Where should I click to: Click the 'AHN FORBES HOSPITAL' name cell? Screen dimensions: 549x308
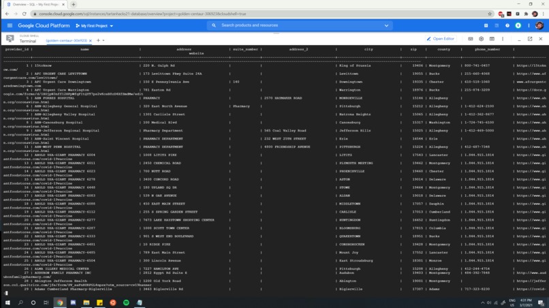click(x=54, y=98)
